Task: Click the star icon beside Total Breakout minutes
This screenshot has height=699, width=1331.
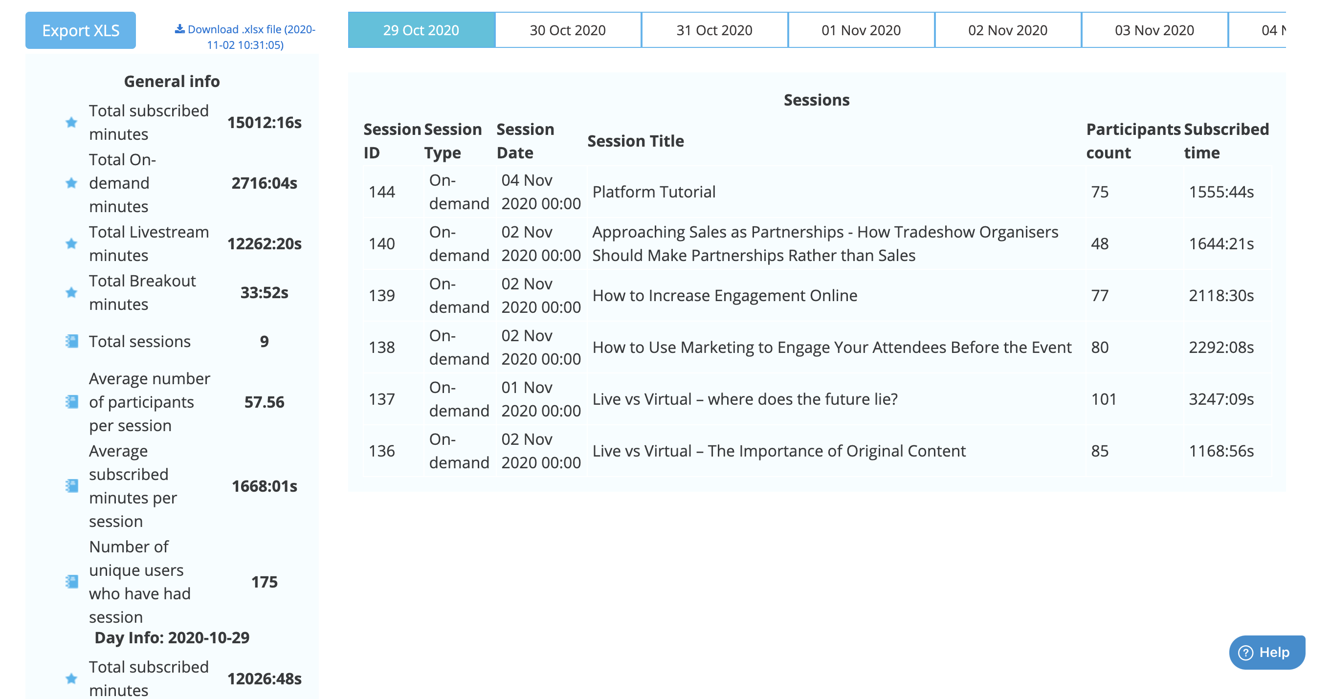Action: pos(71,292)
